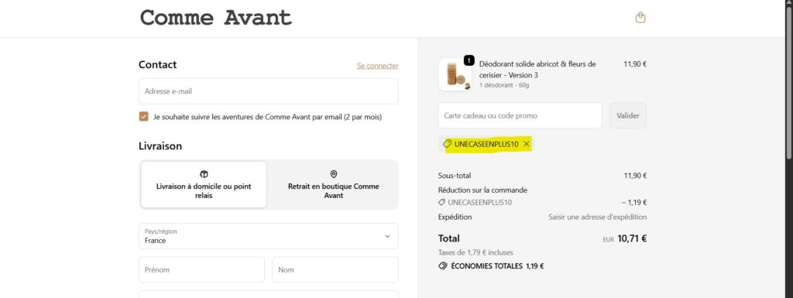This screenshot has height=298, width=793.
Task: Click the package icon for home delivery
Action: pos(204,174)
